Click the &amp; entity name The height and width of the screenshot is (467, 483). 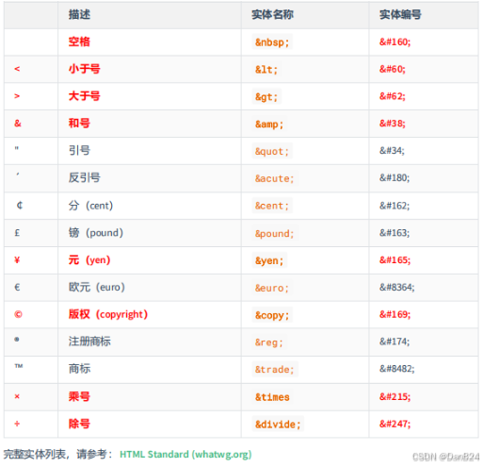pyautogui.click(x=269, y=125)
